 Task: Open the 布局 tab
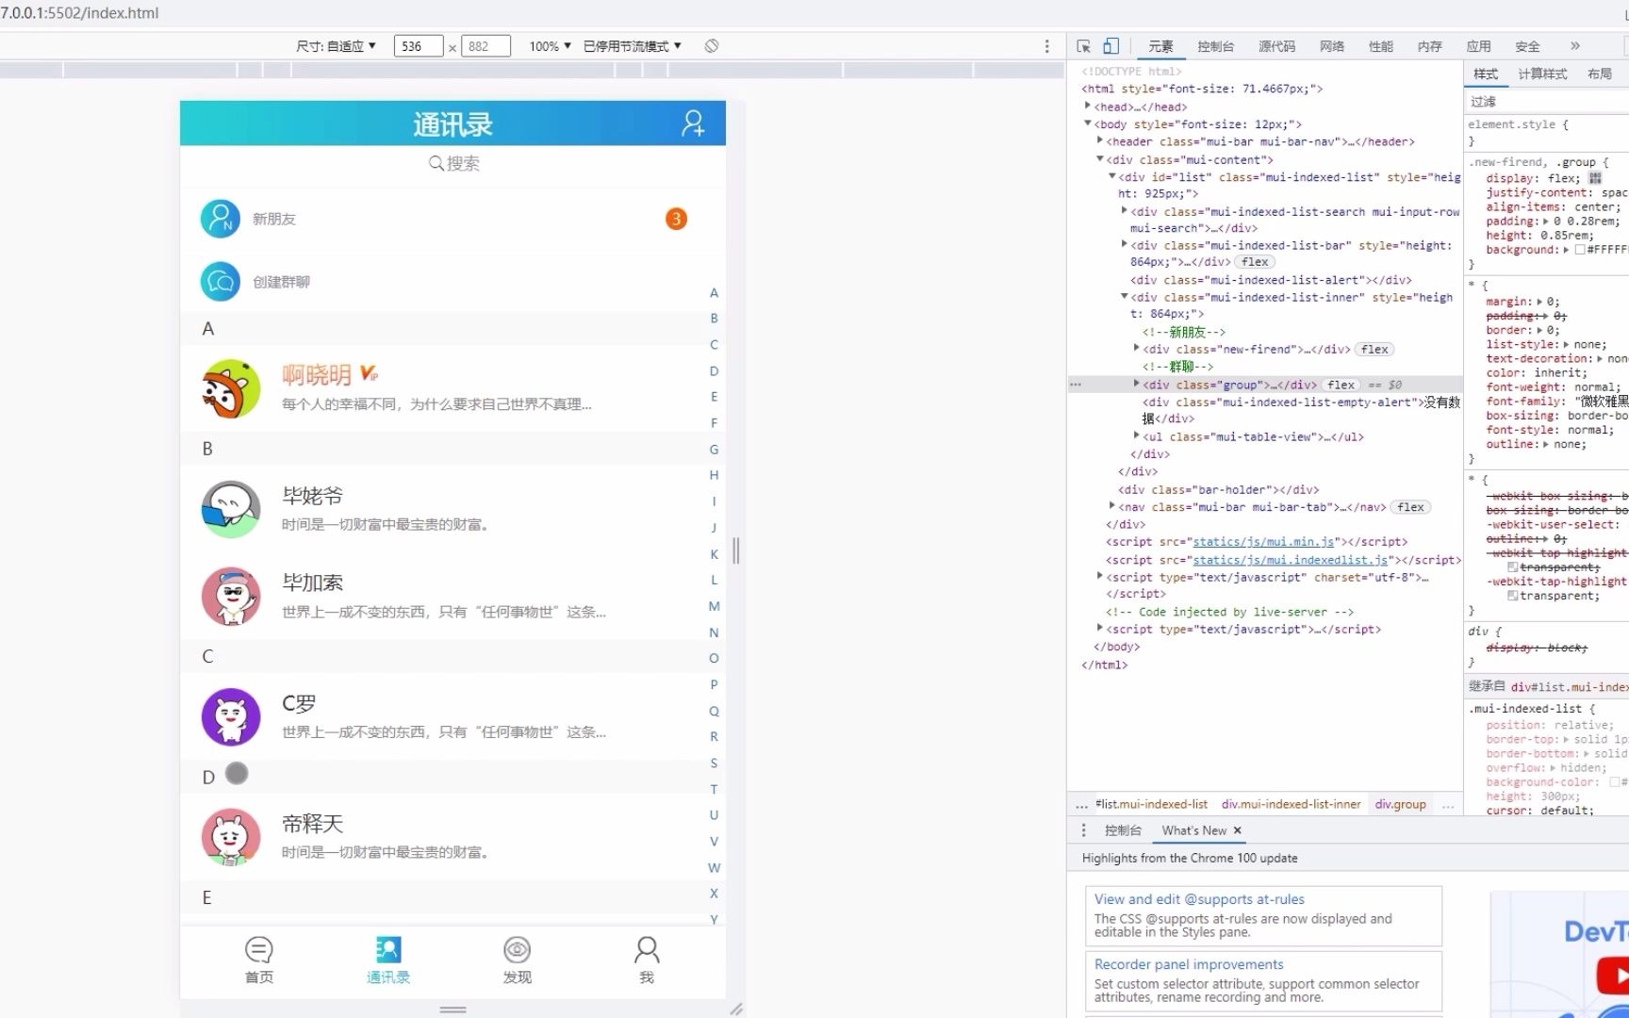tap(1600, 74)
